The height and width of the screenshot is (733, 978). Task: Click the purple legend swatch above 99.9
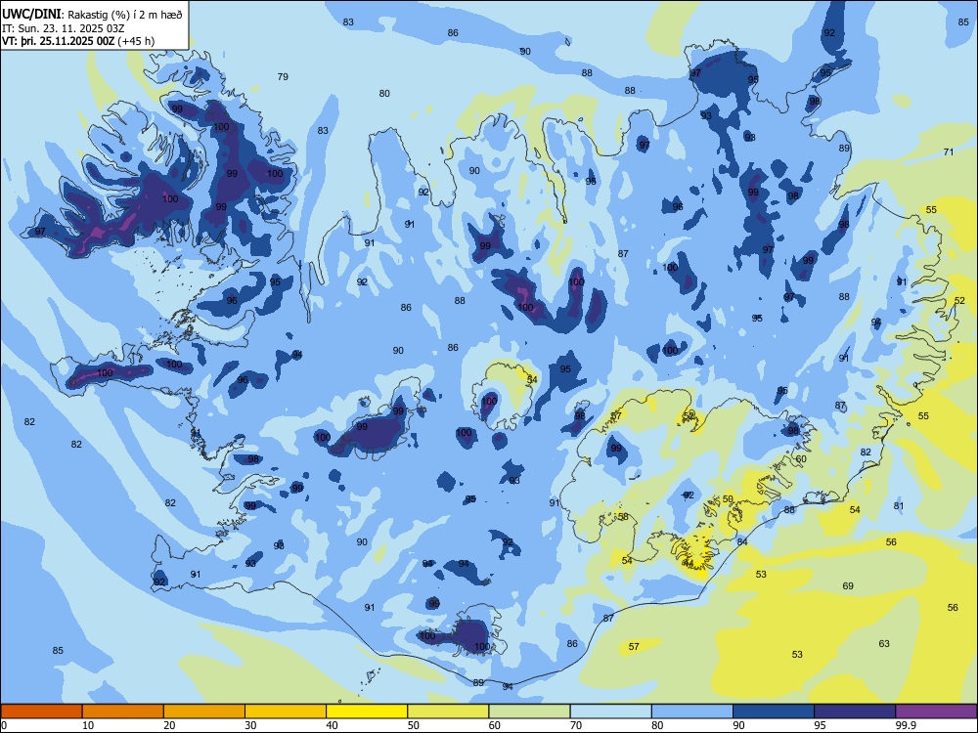coord(936,711)
